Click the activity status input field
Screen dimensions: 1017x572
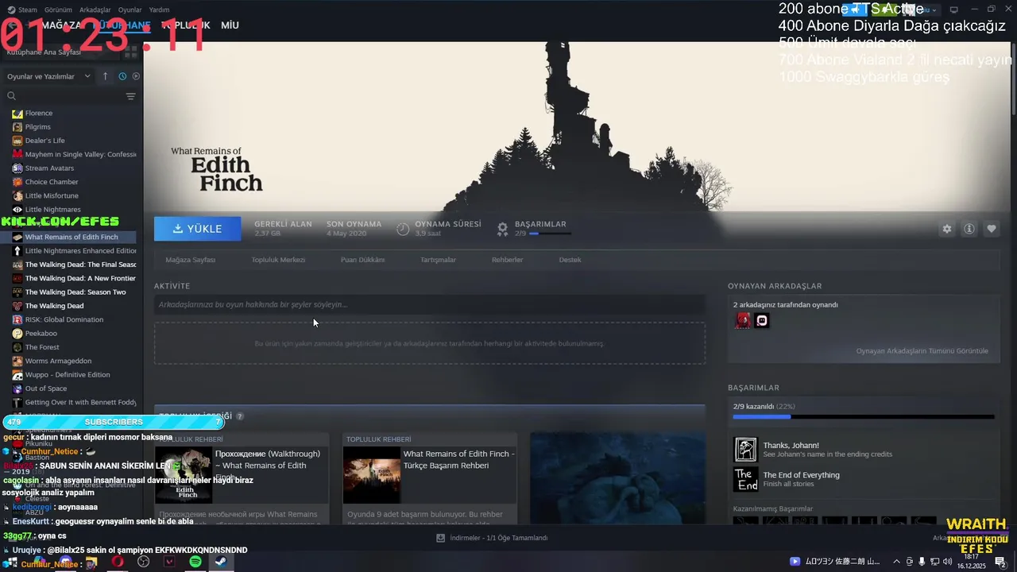point(429,304)
